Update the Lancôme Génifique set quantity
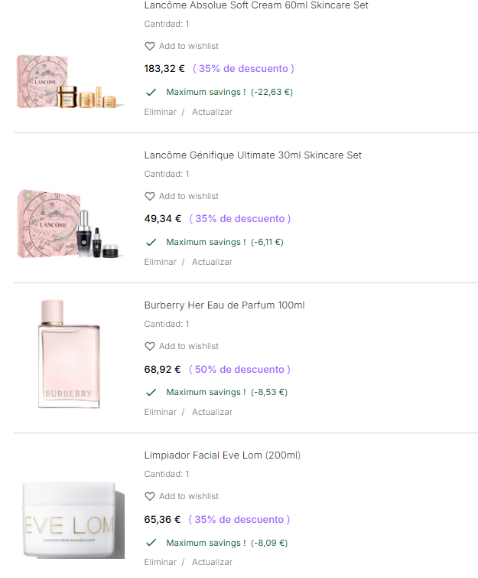Screen dimensions: 478x578 click(x=212, y=262)
